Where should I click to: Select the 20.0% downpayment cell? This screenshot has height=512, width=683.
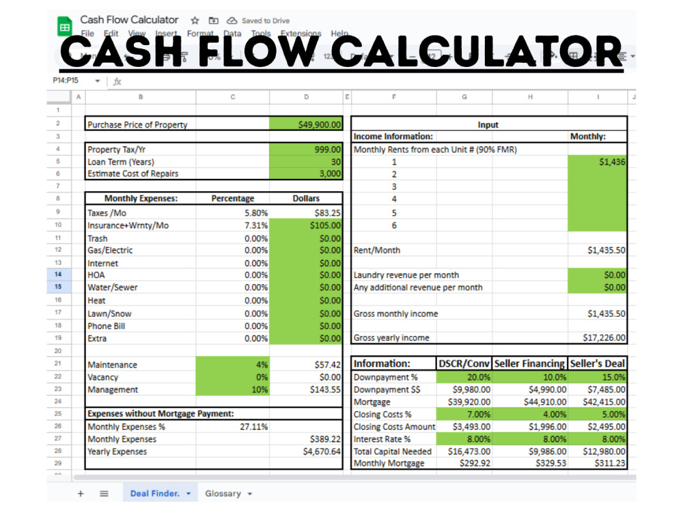[x=464, y=377]
